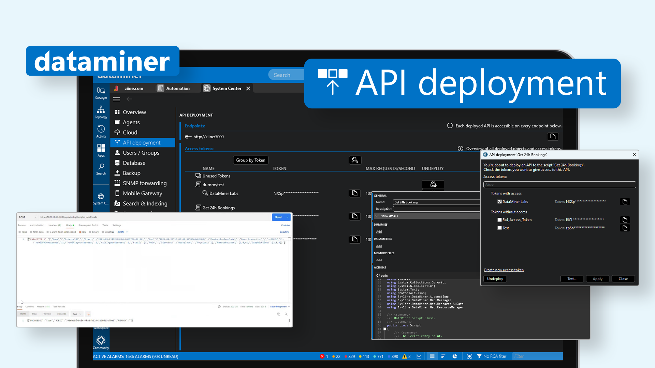Copy the DataMiner Labs token in the main table

click(x=355, y=193)
